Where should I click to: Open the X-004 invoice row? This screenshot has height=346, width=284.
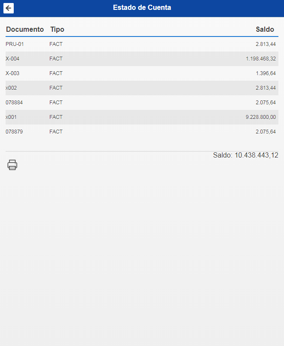[x=142, y=59]
